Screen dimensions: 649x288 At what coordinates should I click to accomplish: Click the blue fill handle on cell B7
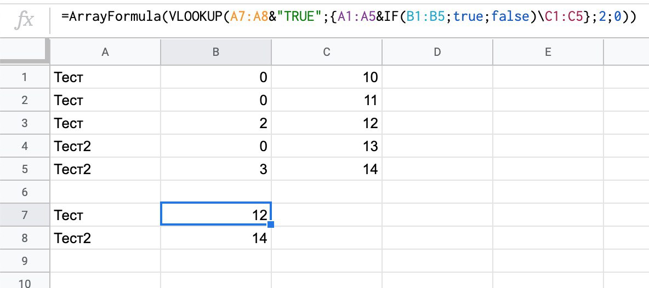(x=271, y=224)
